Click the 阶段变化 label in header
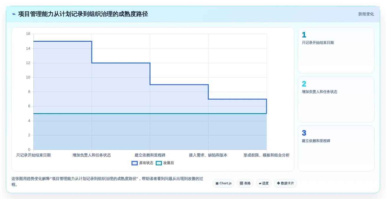Viewport: 386px width, 199px height. point(366,14)
